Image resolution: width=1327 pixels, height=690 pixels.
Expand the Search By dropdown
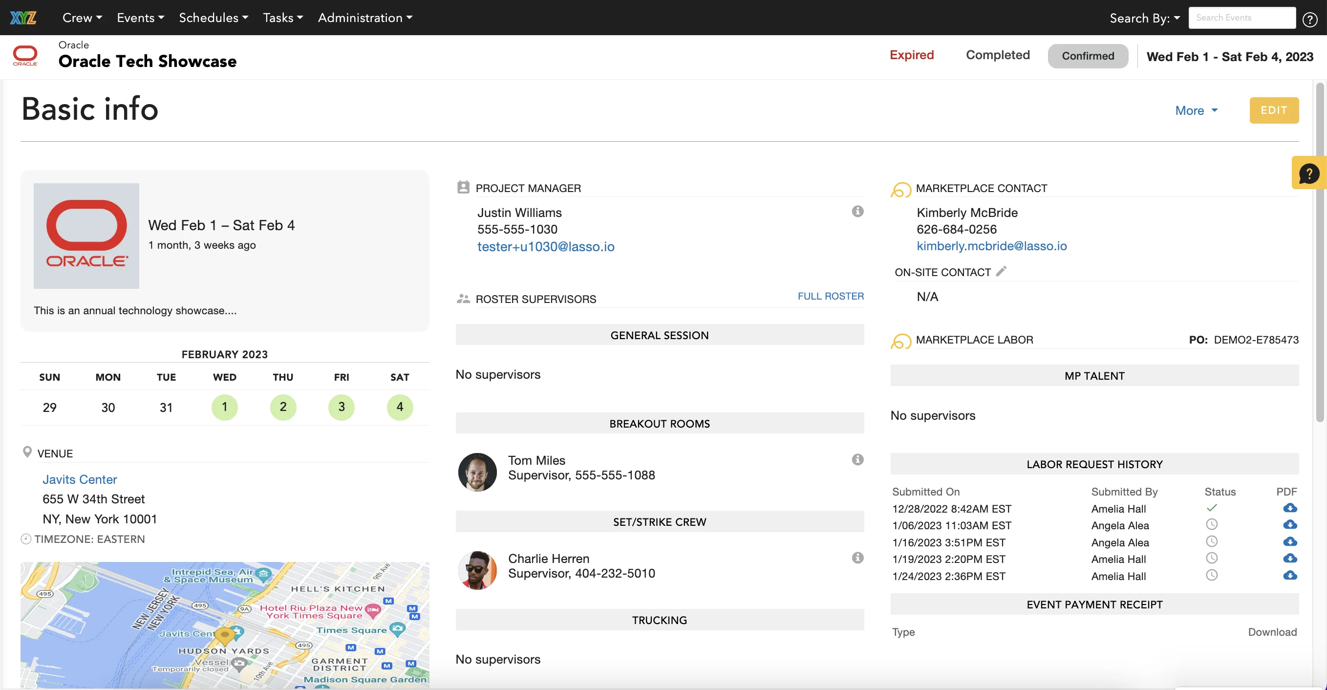pyautogui.click(x=1145, y=18)
